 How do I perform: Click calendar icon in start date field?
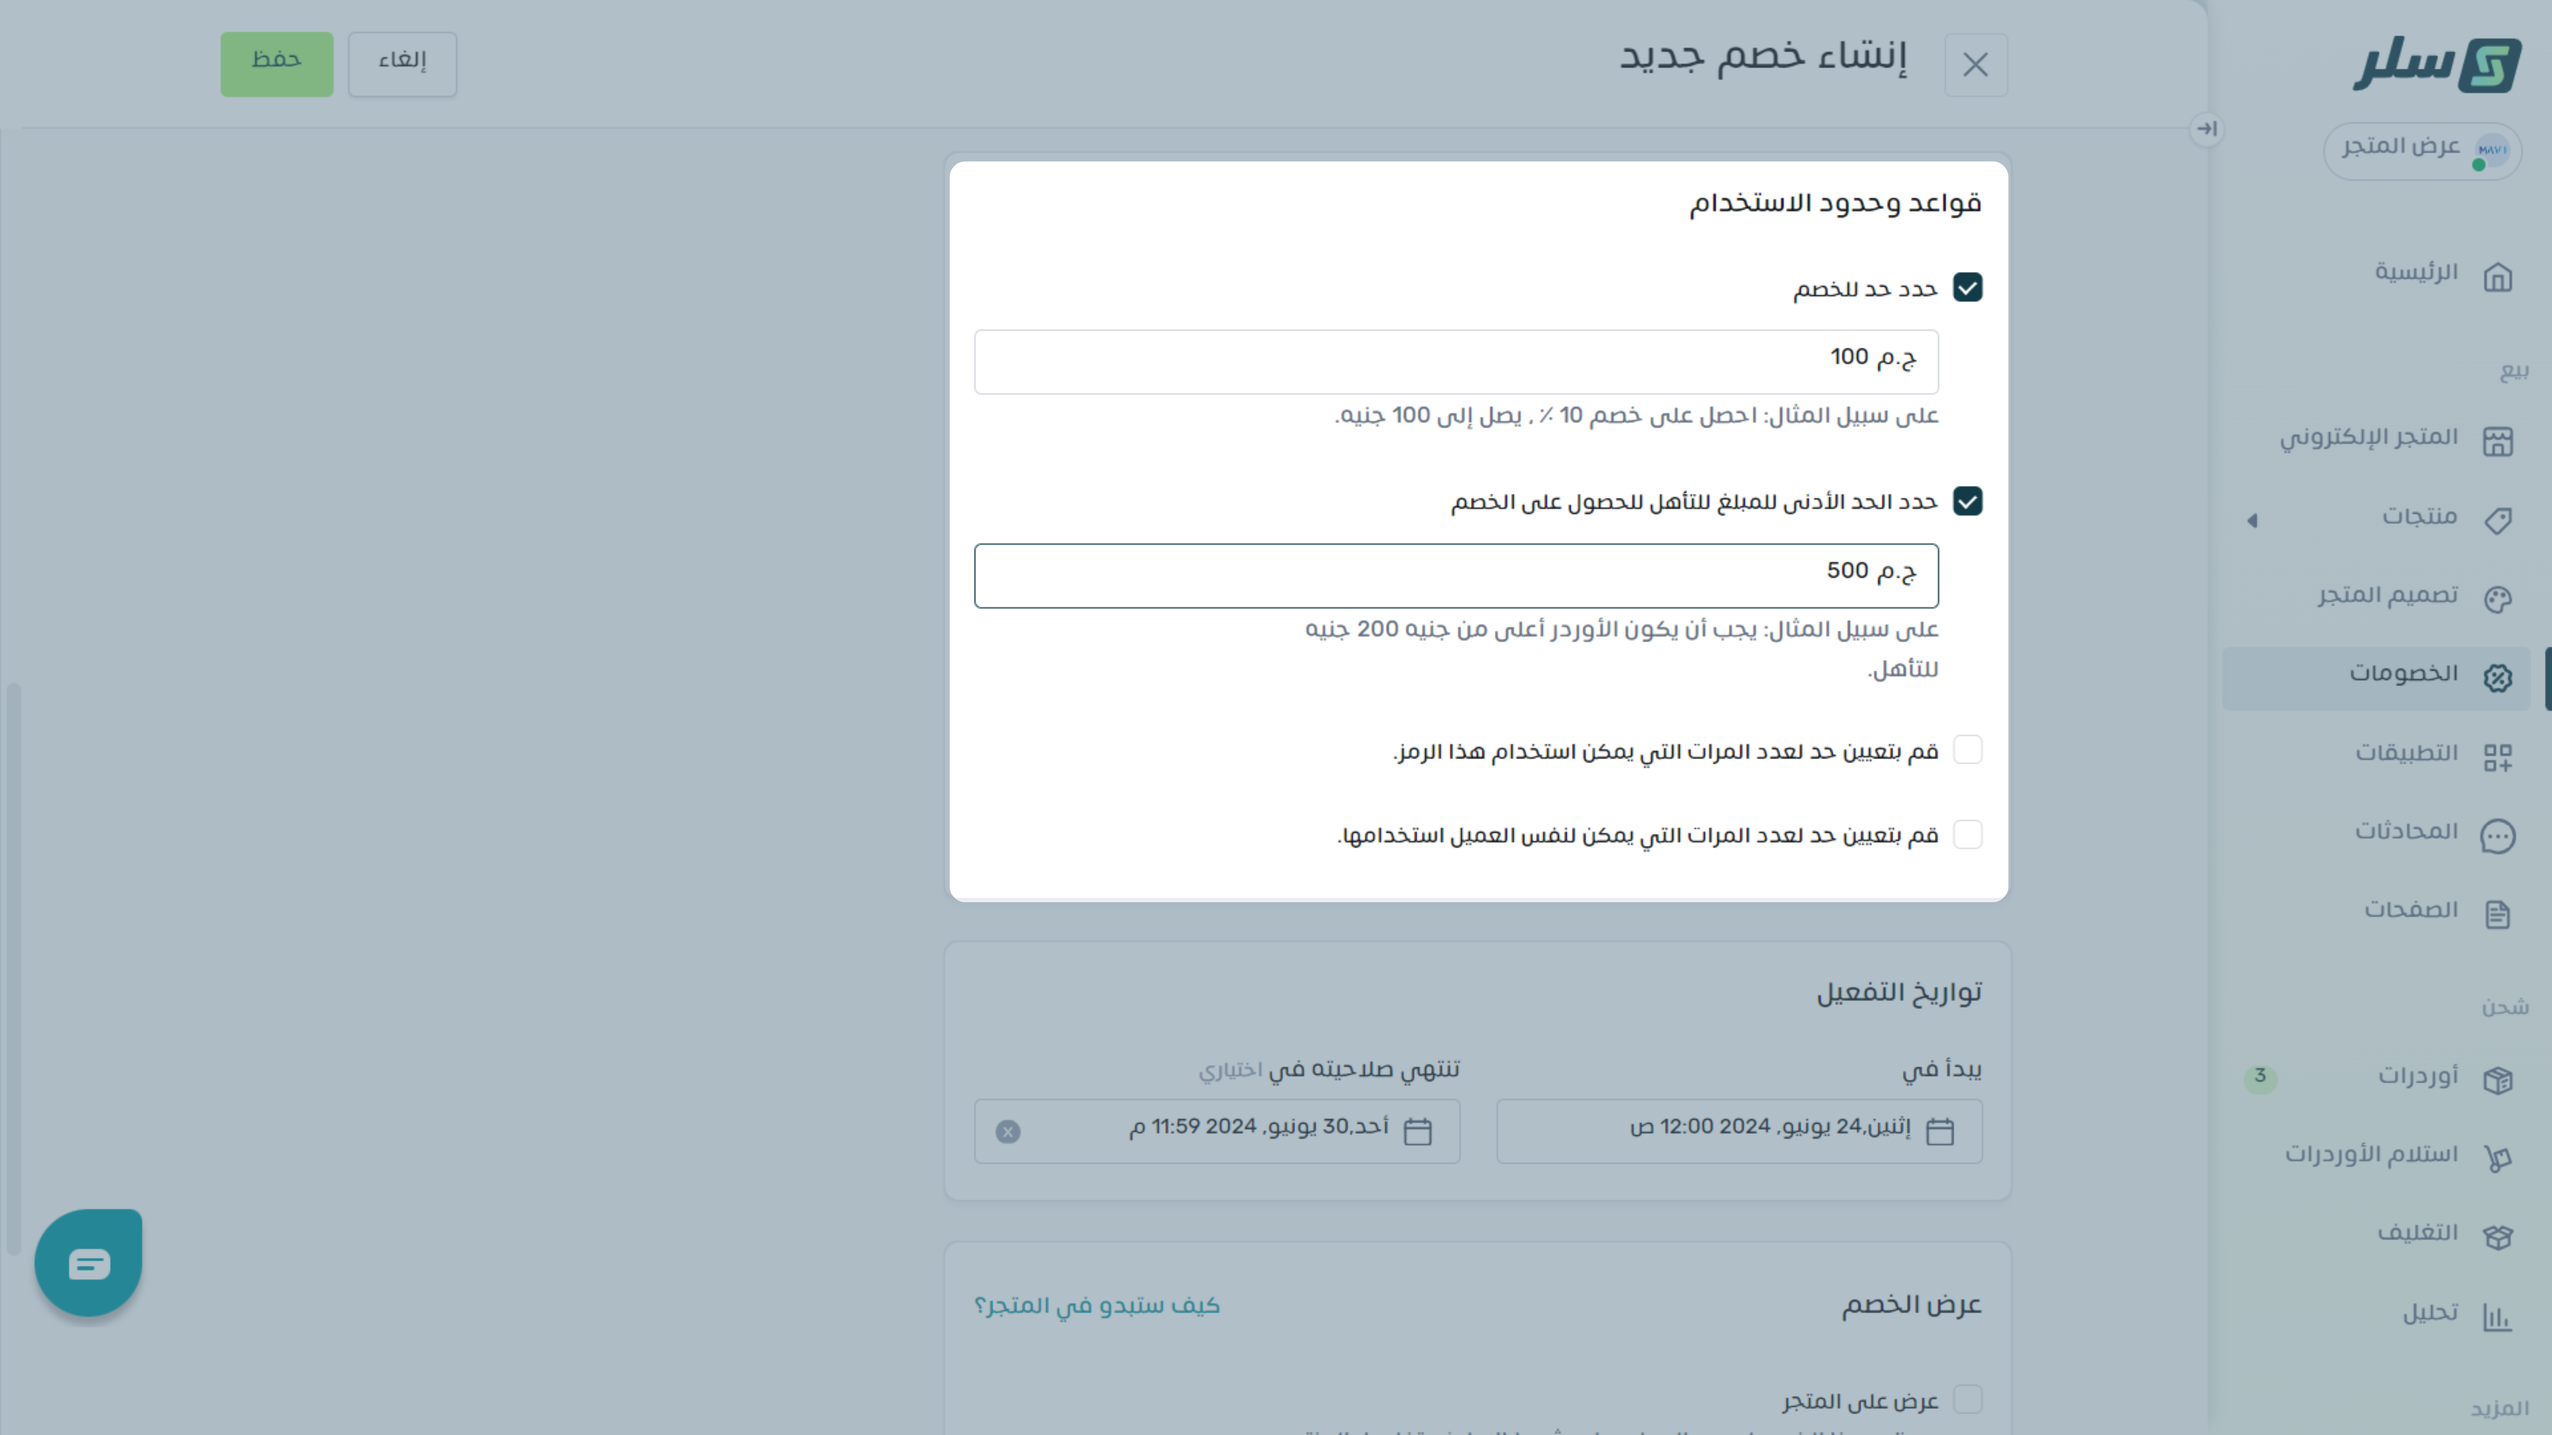[x=1939, y=1131]
